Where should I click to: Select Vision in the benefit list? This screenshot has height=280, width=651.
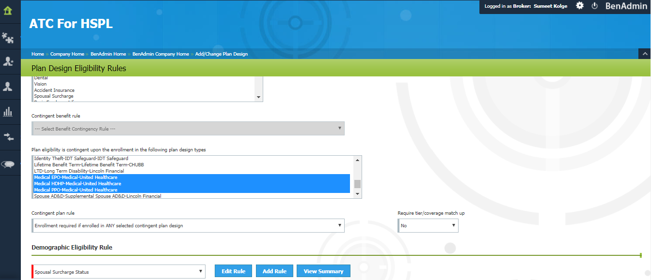pos(41,84)
